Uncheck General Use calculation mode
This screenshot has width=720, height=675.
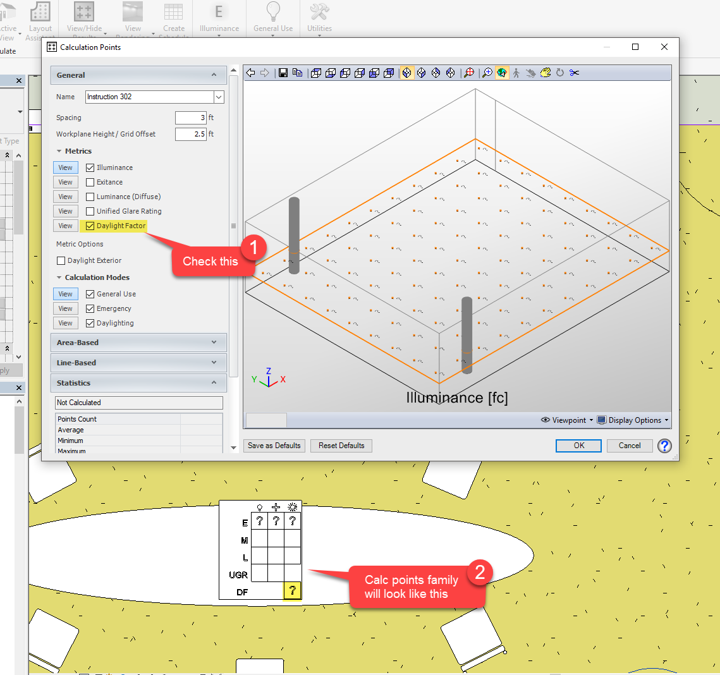pyautogui.click(x=90, y=294)
